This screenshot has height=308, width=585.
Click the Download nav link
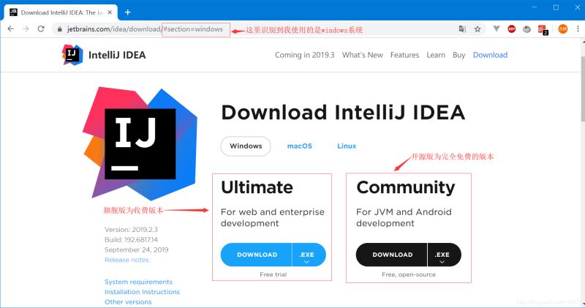tap(490, 55)
